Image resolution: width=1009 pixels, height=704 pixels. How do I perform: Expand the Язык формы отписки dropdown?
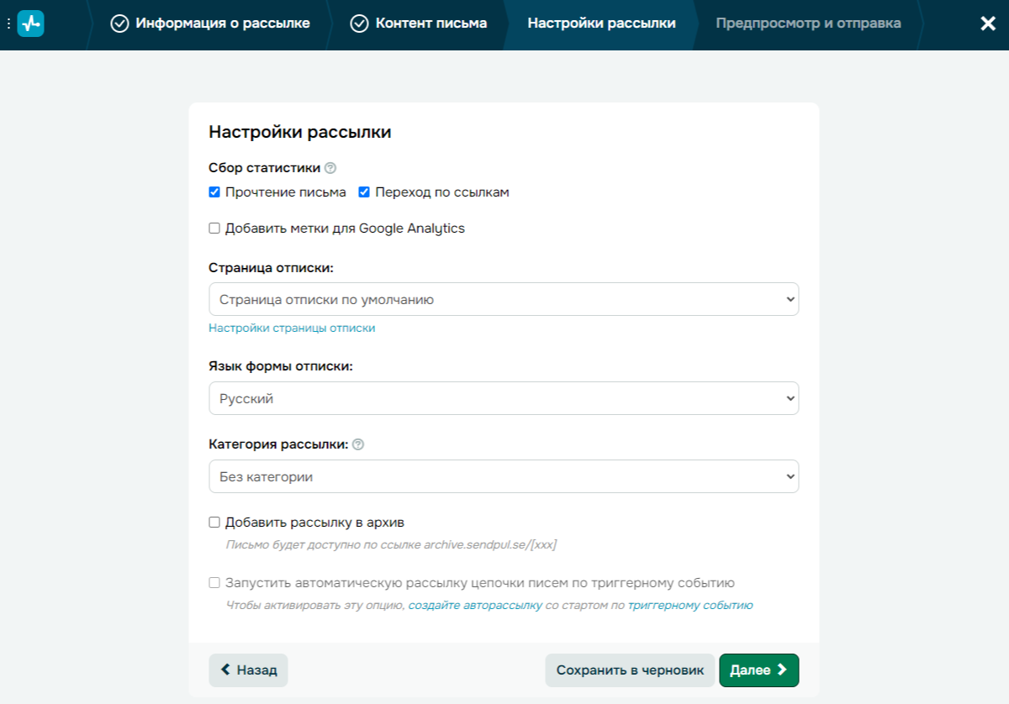[x=504, y=398]
